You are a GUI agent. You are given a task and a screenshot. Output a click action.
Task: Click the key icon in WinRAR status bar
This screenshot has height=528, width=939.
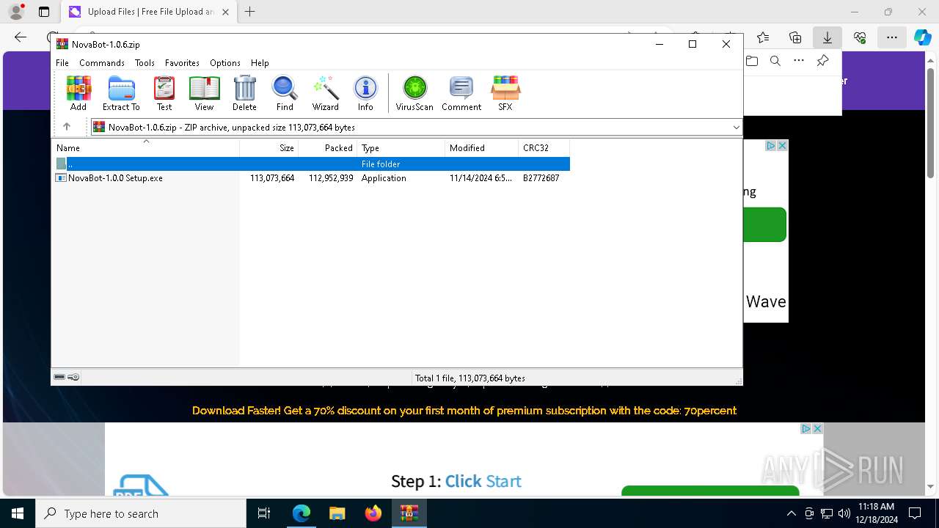(73, 377)
